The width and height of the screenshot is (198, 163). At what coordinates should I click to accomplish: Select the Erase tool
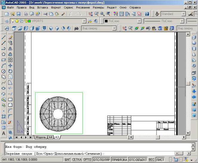(10, 37)
